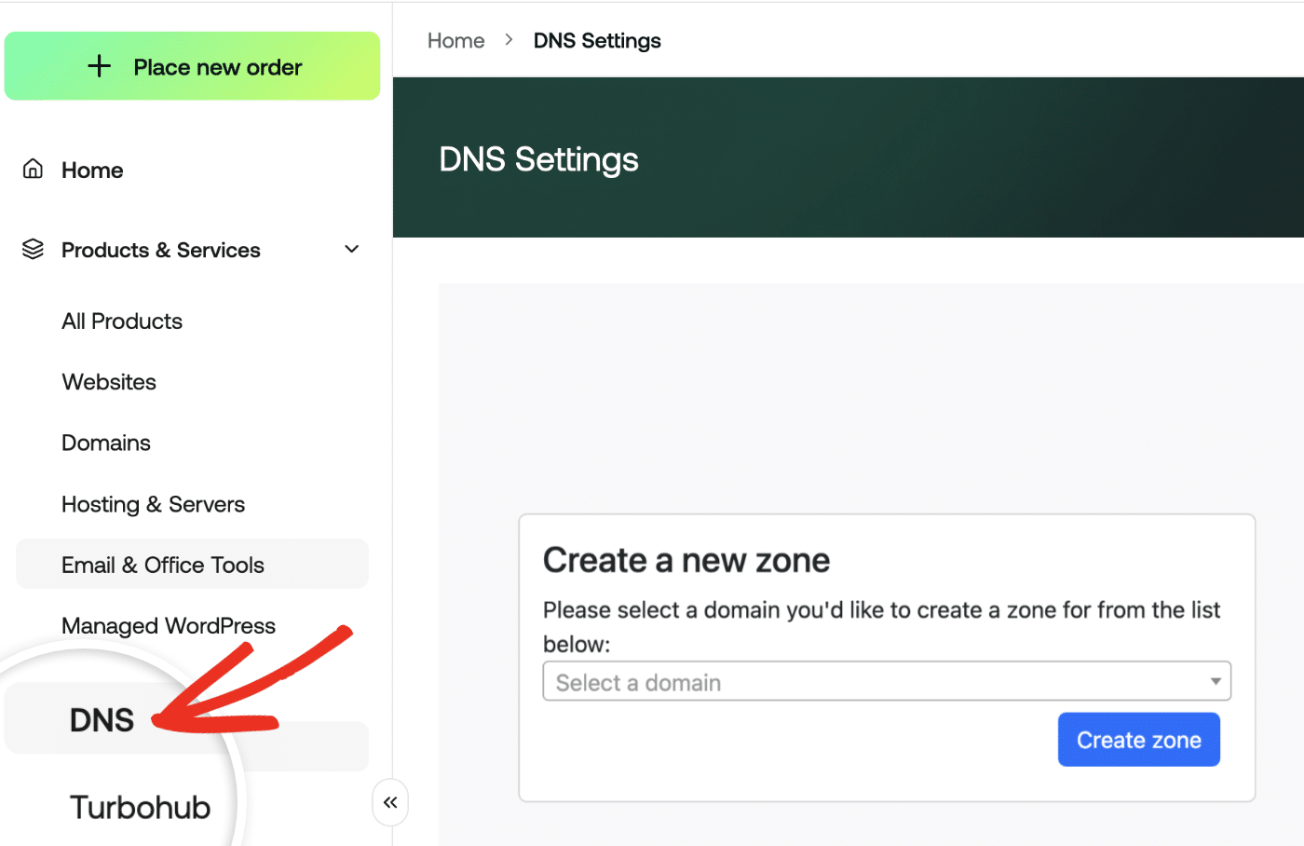The width and height of the screenshot is (1304, 846).
Task: Expand the domain selection list arrow
Action: 1218,681
